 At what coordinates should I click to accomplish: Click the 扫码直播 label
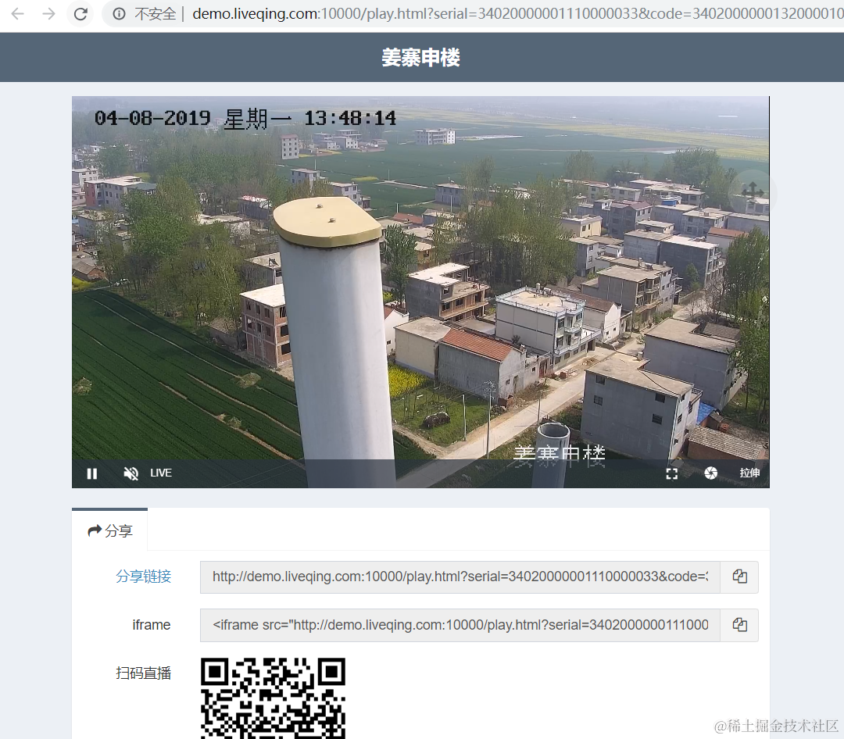[x=144, y=673]
